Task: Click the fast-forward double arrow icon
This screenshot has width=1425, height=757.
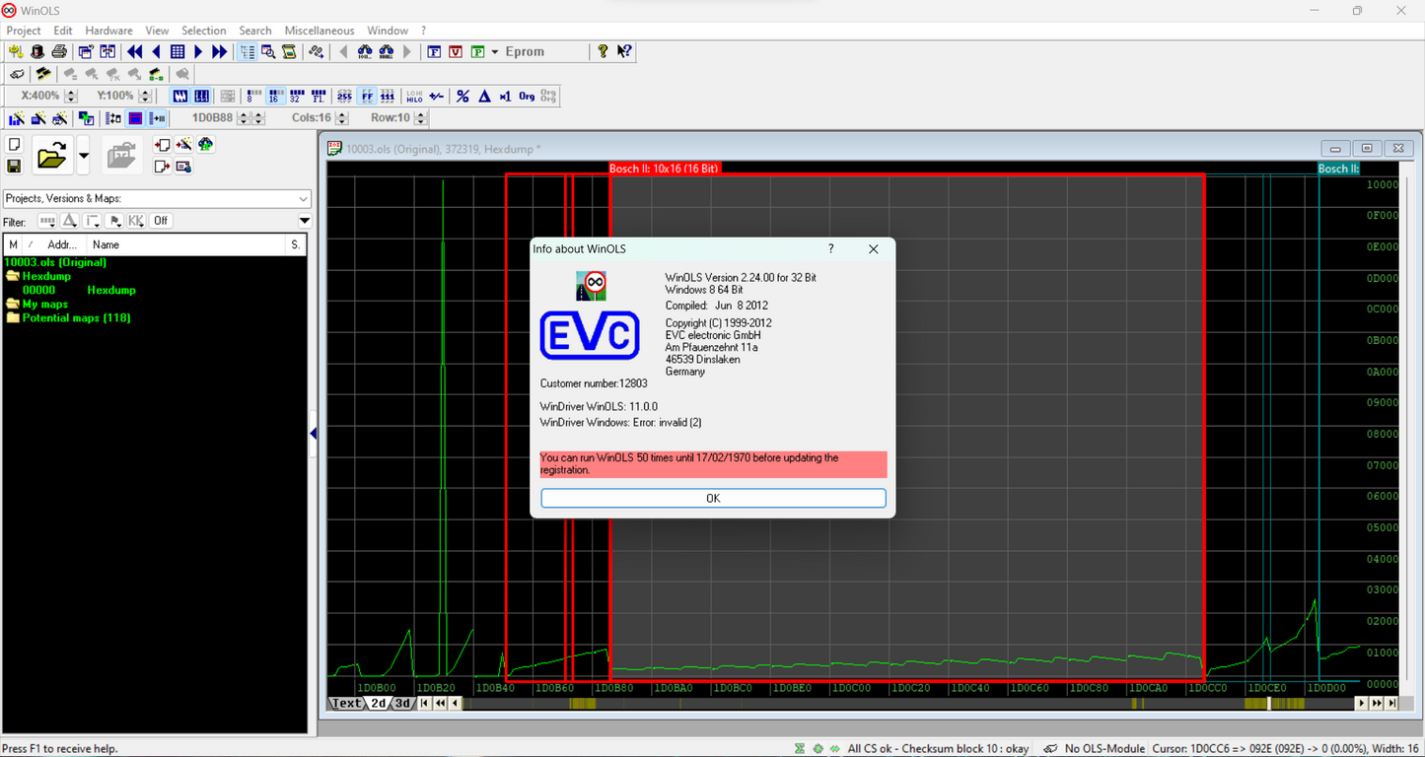Action: pos(219,51)
